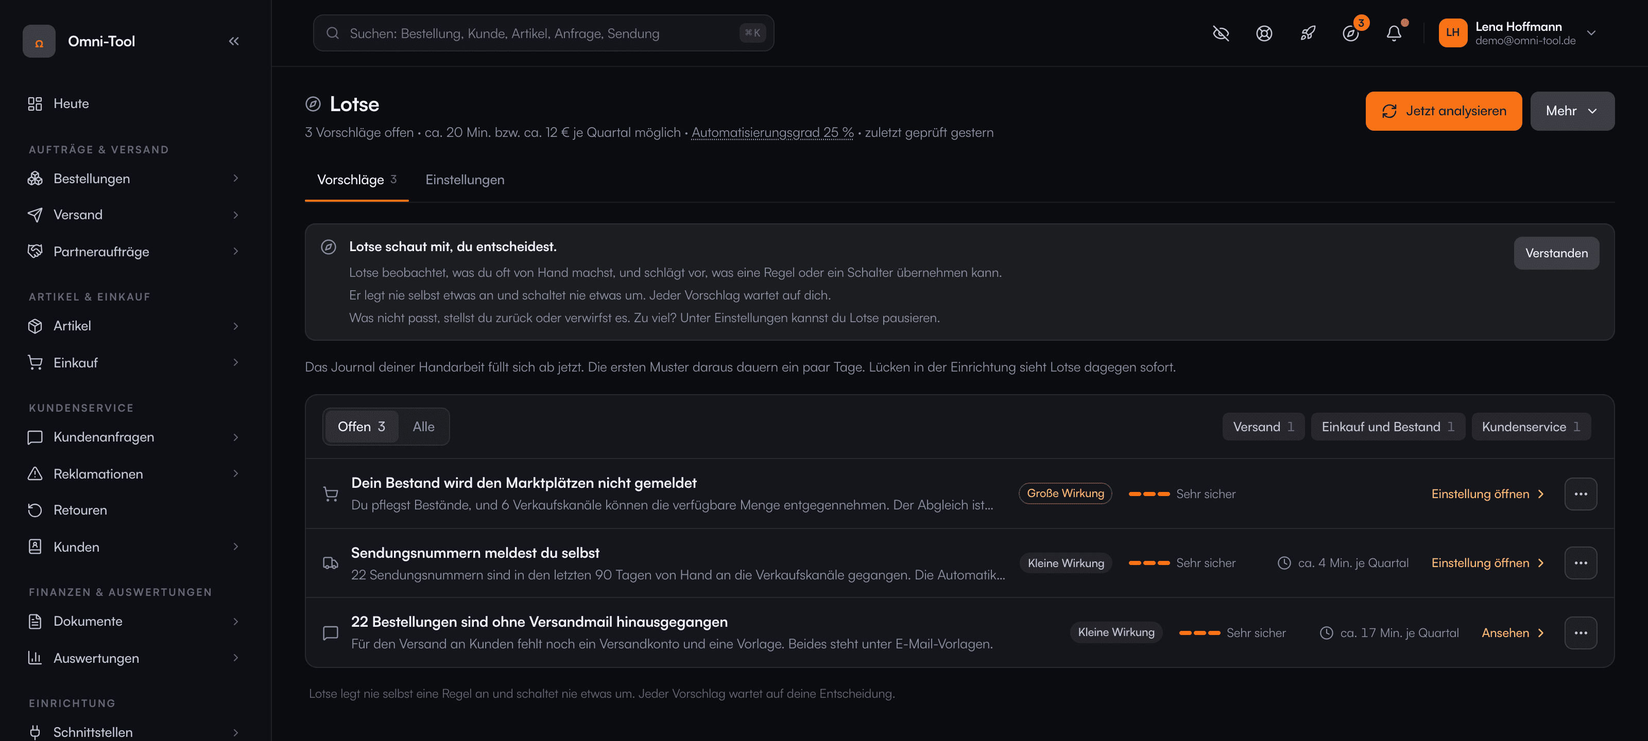Click the Reklamationen warning triangle icon

(35, 474)
